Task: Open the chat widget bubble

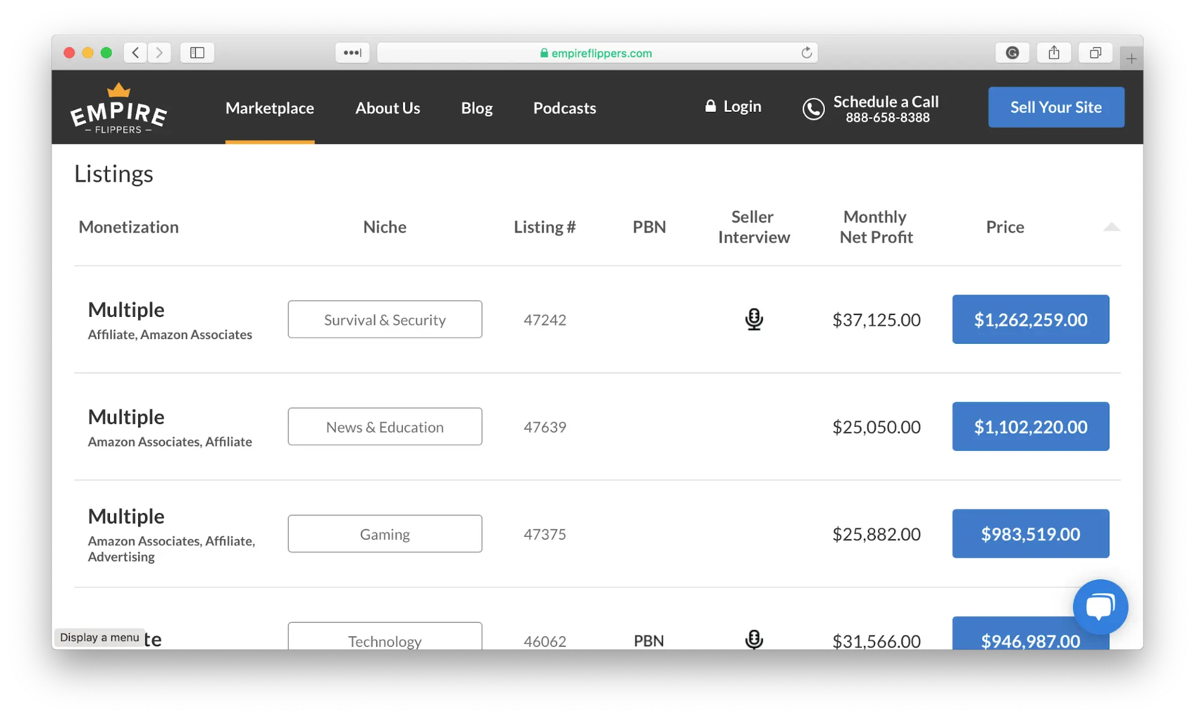Action: 1100,607
